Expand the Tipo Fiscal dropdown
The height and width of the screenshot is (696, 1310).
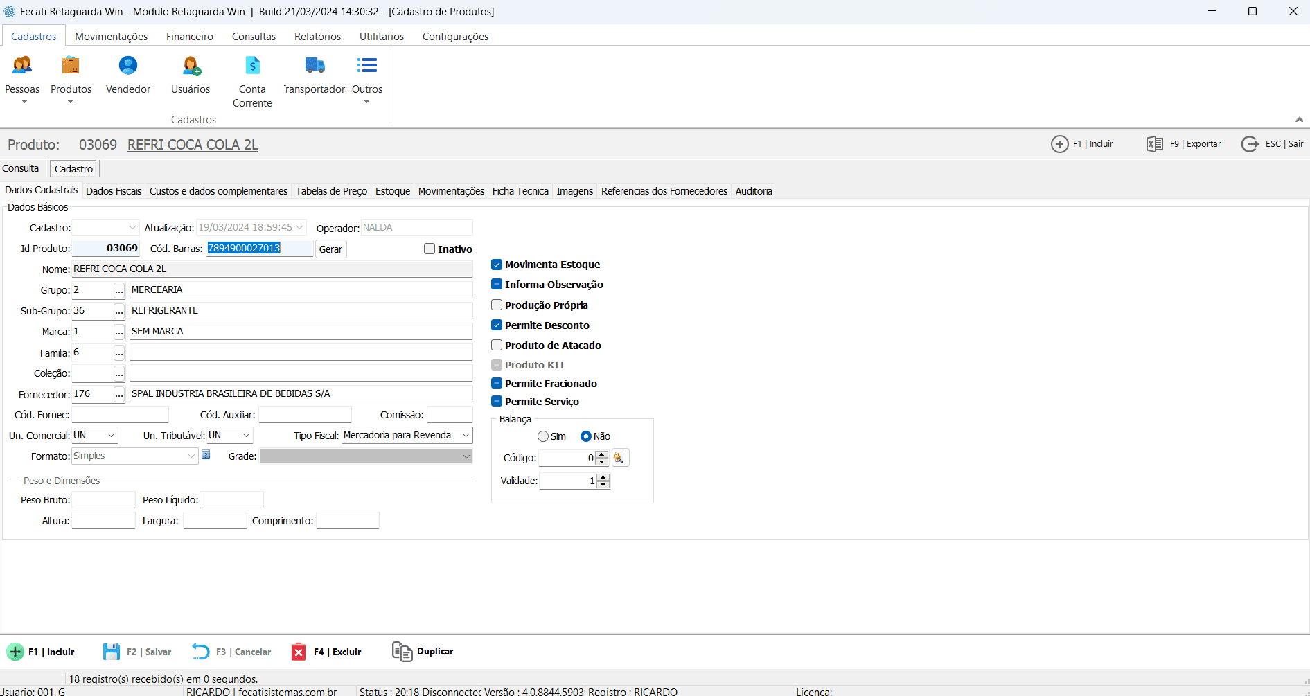pyautogui.click(x=466, y=436)
